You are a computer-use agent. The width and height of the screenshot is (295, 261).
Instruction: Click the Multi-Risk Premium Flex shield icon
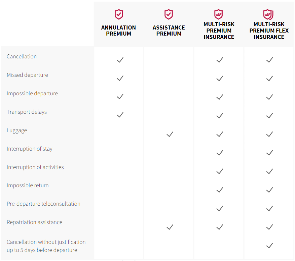268,14
